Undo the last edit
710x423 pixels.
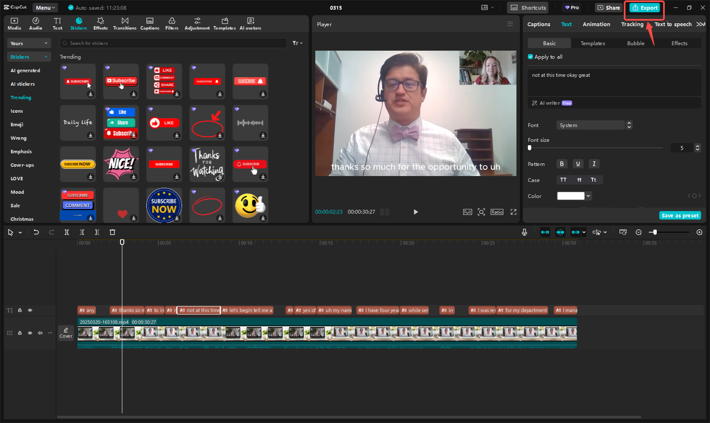[36, 232]
